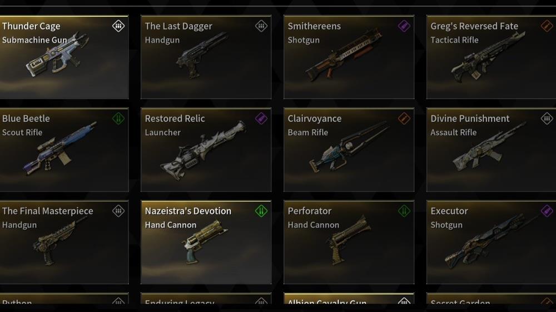556x312 pixels.
Task: Open The Final Masterpiece handgun card
Action: tap(64, 242)
